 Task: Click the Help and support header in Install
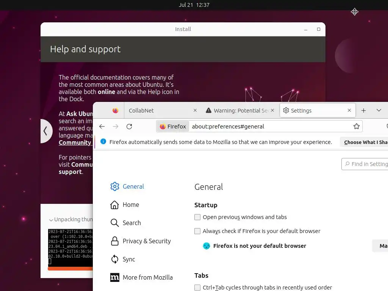pyautogui.click(x=85, y=49)
